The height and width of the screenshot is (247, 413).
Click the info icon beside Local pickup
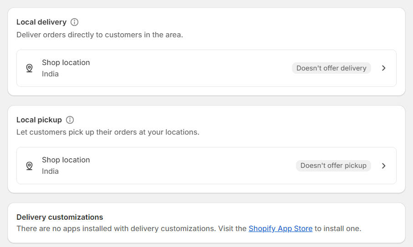(x=70, y=120)
